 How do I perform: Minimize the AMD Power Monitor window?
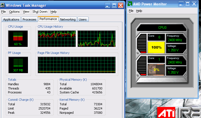(181, 4)
